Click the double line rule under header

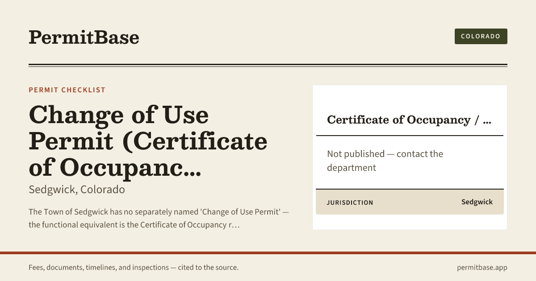point(268,66)
